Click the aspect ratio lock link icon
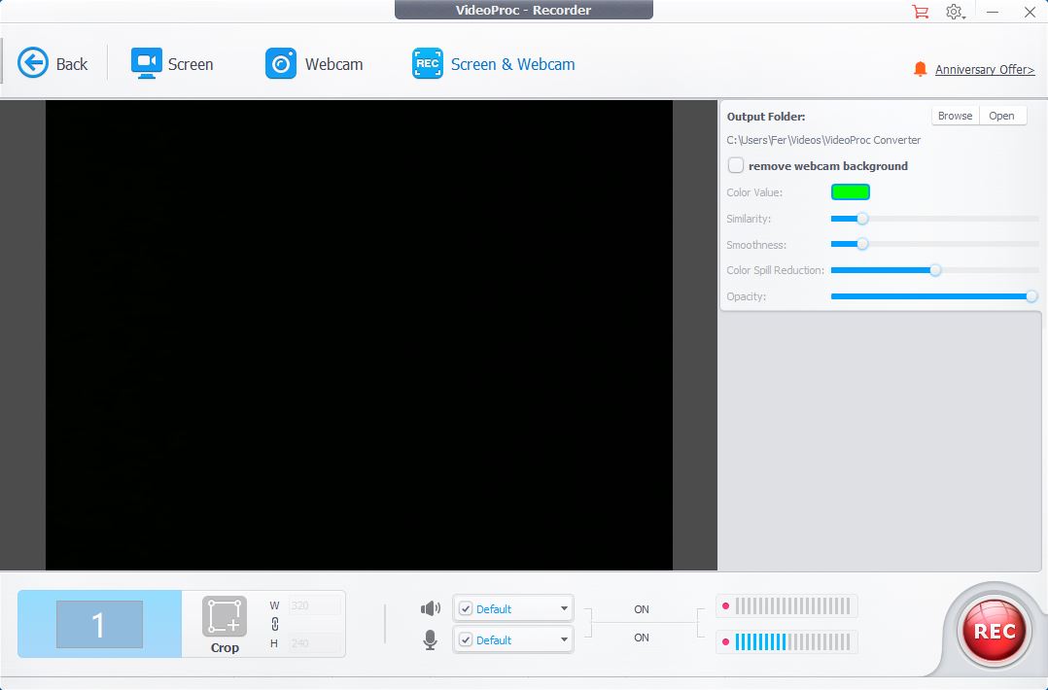The image size is (1048, 690). point(275,625)
